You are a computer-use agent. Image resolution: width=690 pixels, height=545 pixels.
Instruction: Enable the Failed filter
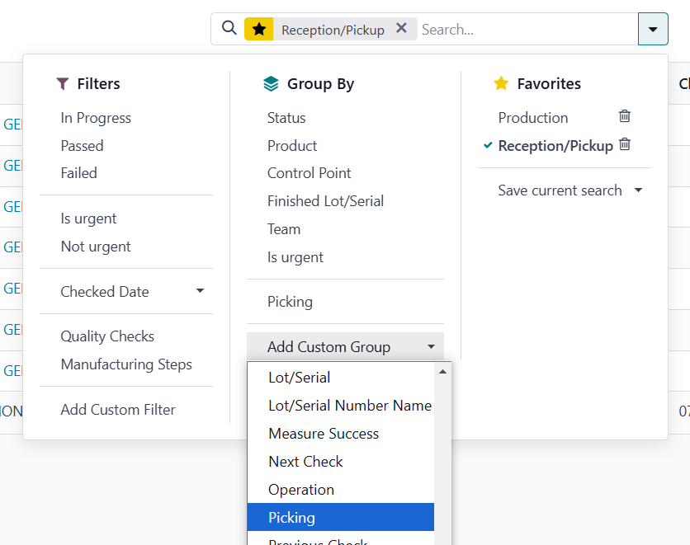pyautogui.click(x=78, y=173)
